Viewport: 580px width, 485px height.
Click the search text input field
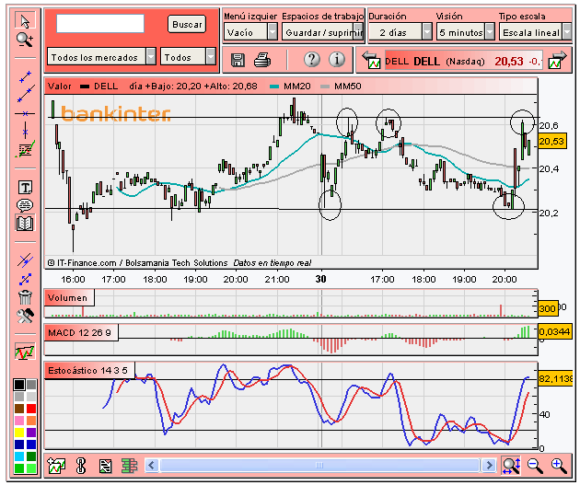point(100,23)
